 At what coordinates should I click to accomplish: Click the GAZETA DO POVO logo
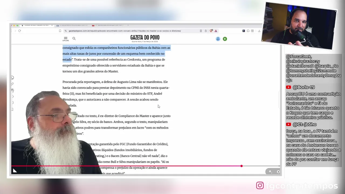145,38
